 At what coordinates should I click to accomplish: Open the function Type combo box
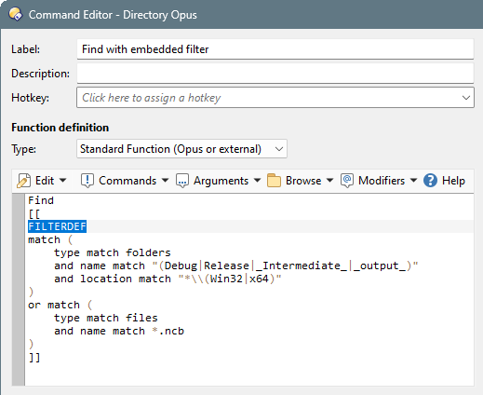[x=181, y=149]
